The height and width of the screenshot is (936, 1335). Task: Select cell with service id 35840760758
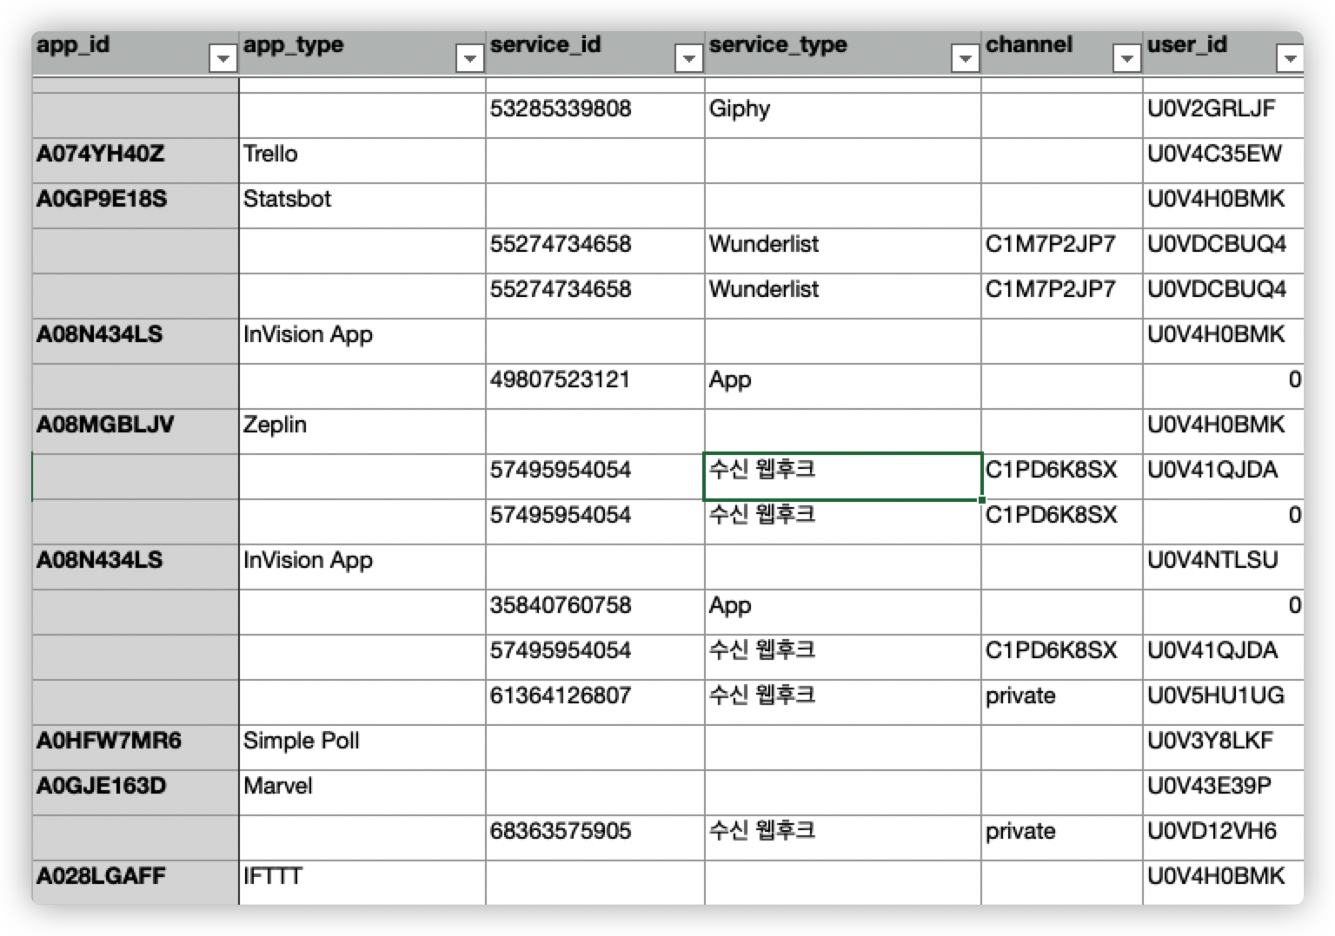pyautogui.click(x=594, y=611)
